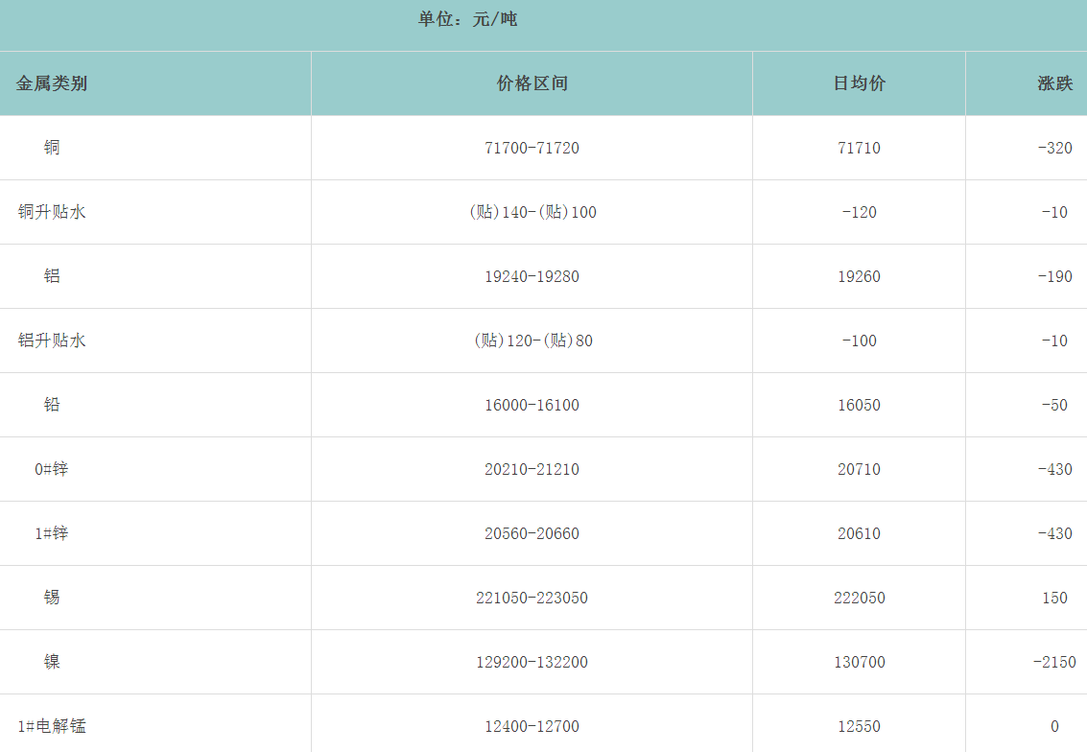This screenshot has height=752, width=1087.
Task: Select the 铜 metal row label
Action: [x=52, y=148]
